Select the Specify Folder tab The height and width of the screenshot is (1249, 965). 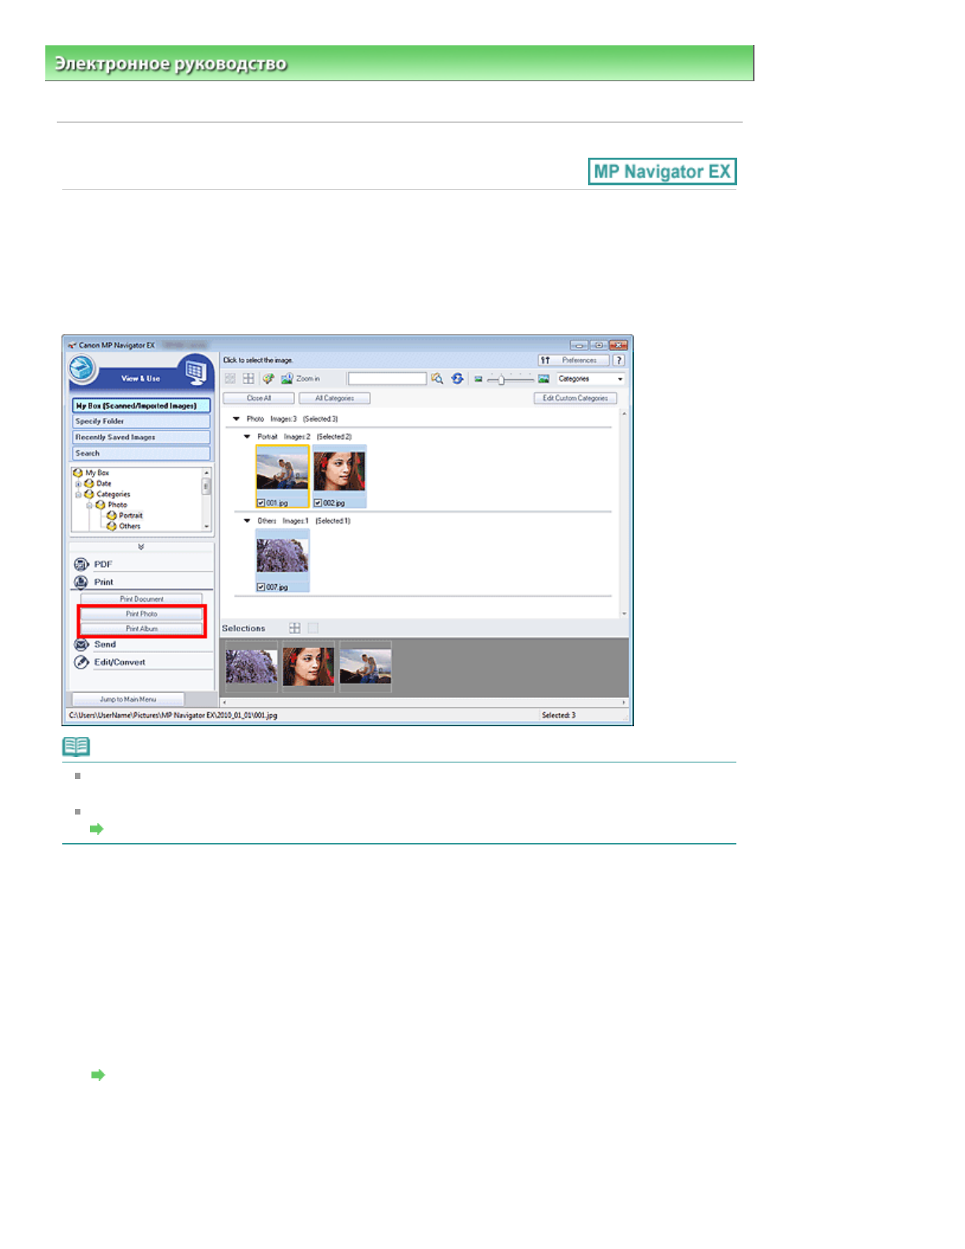(x=141, y=422)
